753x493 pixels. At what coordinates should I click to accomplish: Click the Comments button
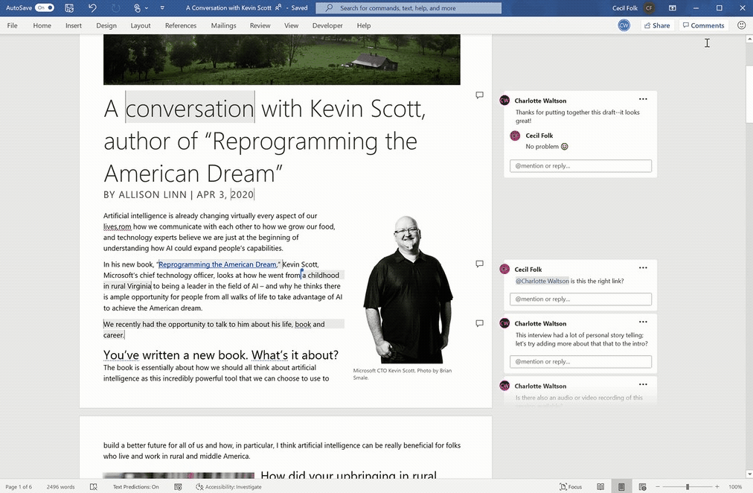point(704,25)
